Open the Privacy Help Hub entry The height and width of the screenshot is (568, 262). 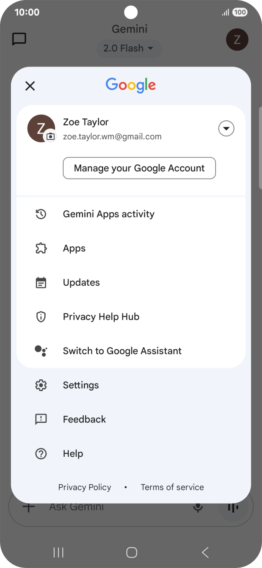(x=101, y=317)
